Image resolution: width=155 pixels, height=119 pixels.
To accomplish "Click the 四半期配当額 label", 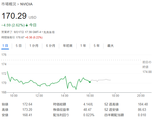I will [x=114, y=115].
